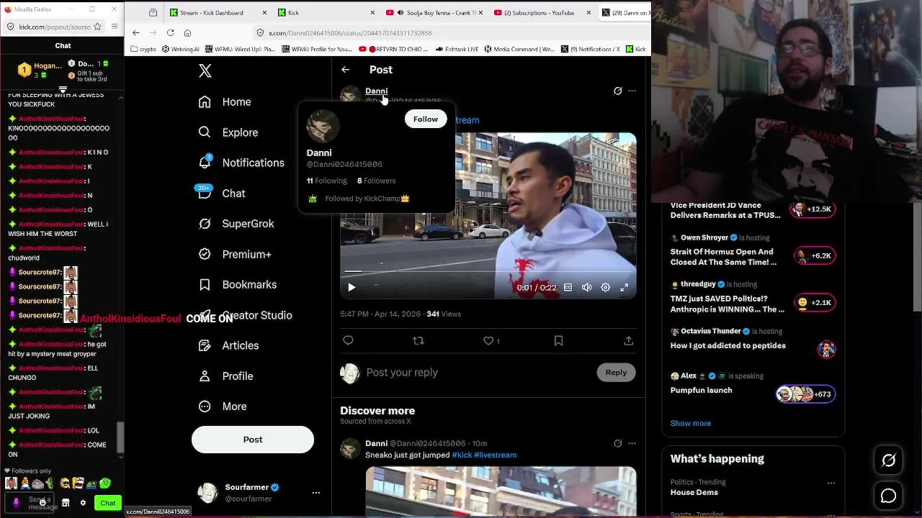
Task: Click Danni's avatar in the hover card
Action: tap(323, 126)
